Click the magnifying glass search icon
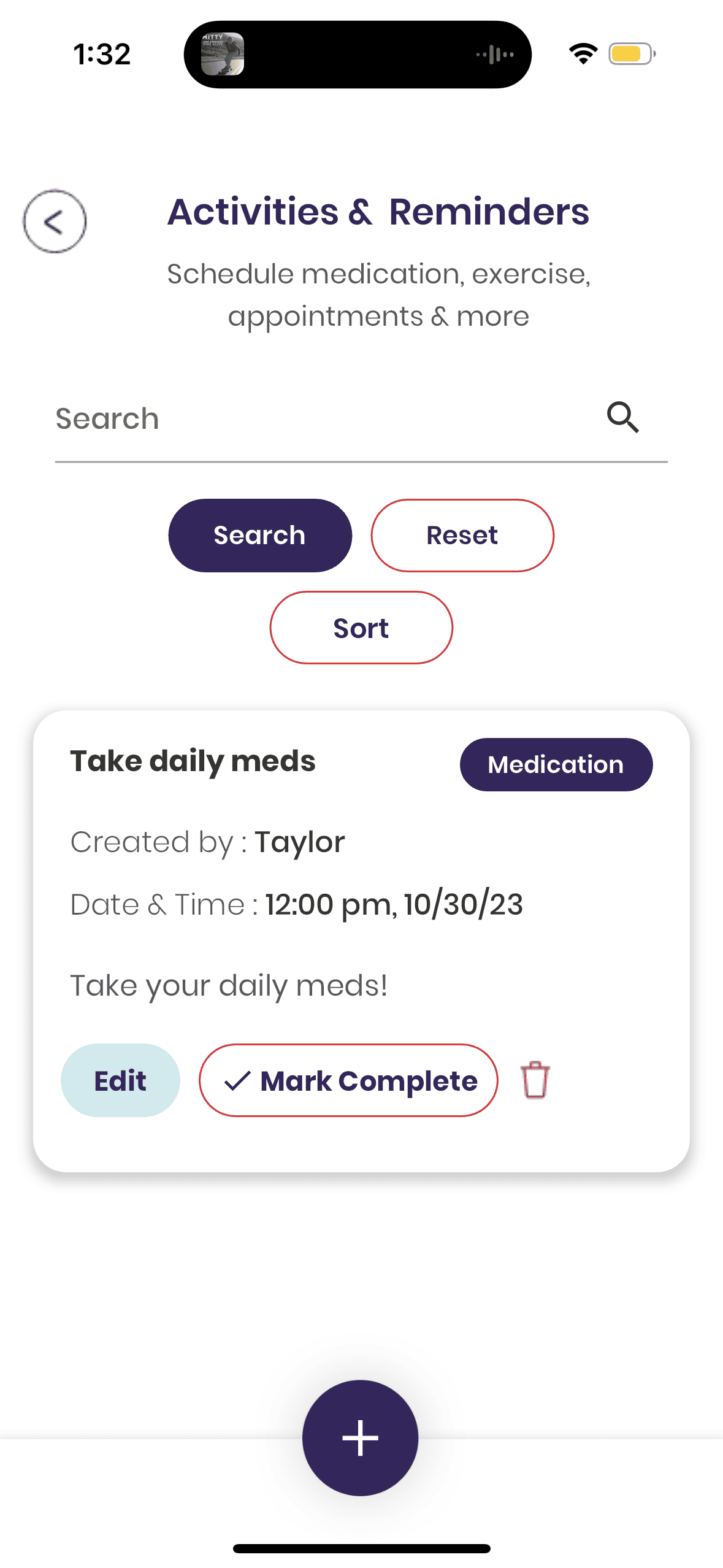723x1568 pixels. (622, 418)
